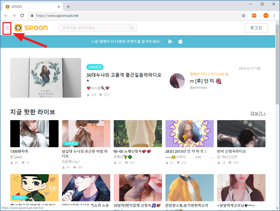Screen dimensions: 280x211
Task: Click the 빈이 신청곡라디오 title text
Action: [231, 151]
